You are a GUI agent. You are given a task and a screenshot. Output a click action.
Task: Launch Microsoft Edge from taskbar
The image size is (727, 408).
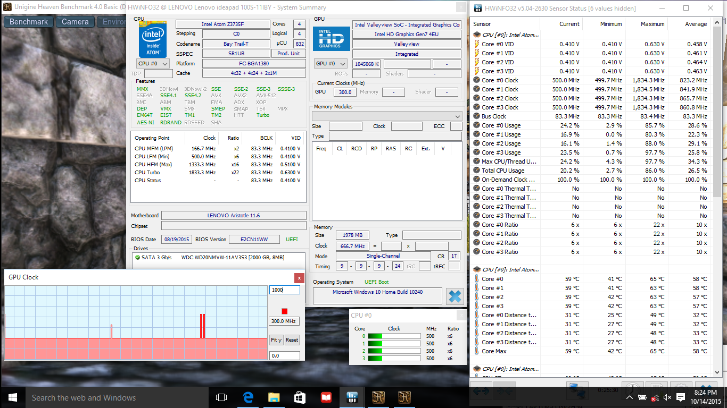[x=247, y=397]
